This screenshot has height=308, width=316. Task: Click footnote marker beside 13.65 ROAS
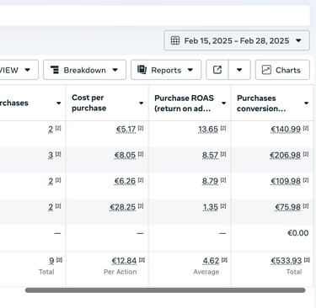point(223,128)
